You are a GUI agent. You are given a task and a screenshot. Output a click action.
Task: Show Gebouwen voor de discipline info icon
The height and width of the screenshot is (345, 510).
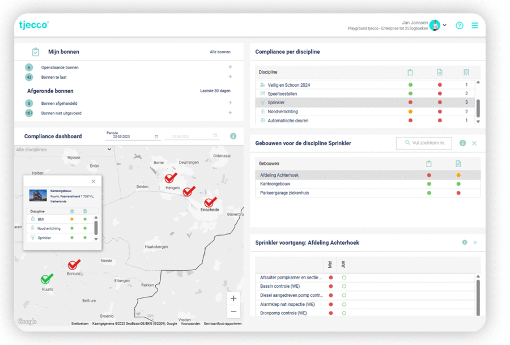pyautogui.click(x=462, y=143)
